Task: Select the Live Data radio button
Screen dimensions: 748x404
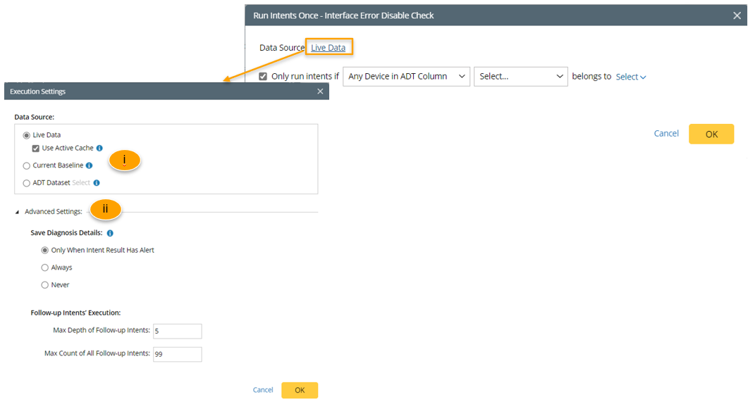Action: click(x=27, y=135)
